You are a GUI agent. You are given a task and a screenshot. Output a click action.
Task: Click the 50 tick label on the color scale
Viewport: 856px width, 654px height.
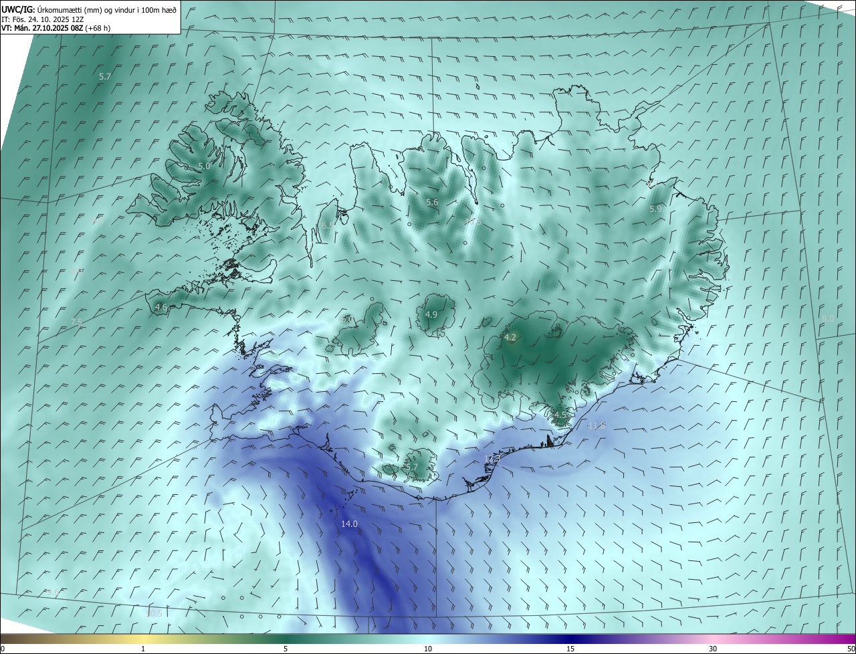point(851,649)
